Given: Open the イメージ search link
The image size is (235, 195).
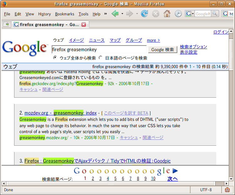Looking at the screenshot, I should (76, 40).
